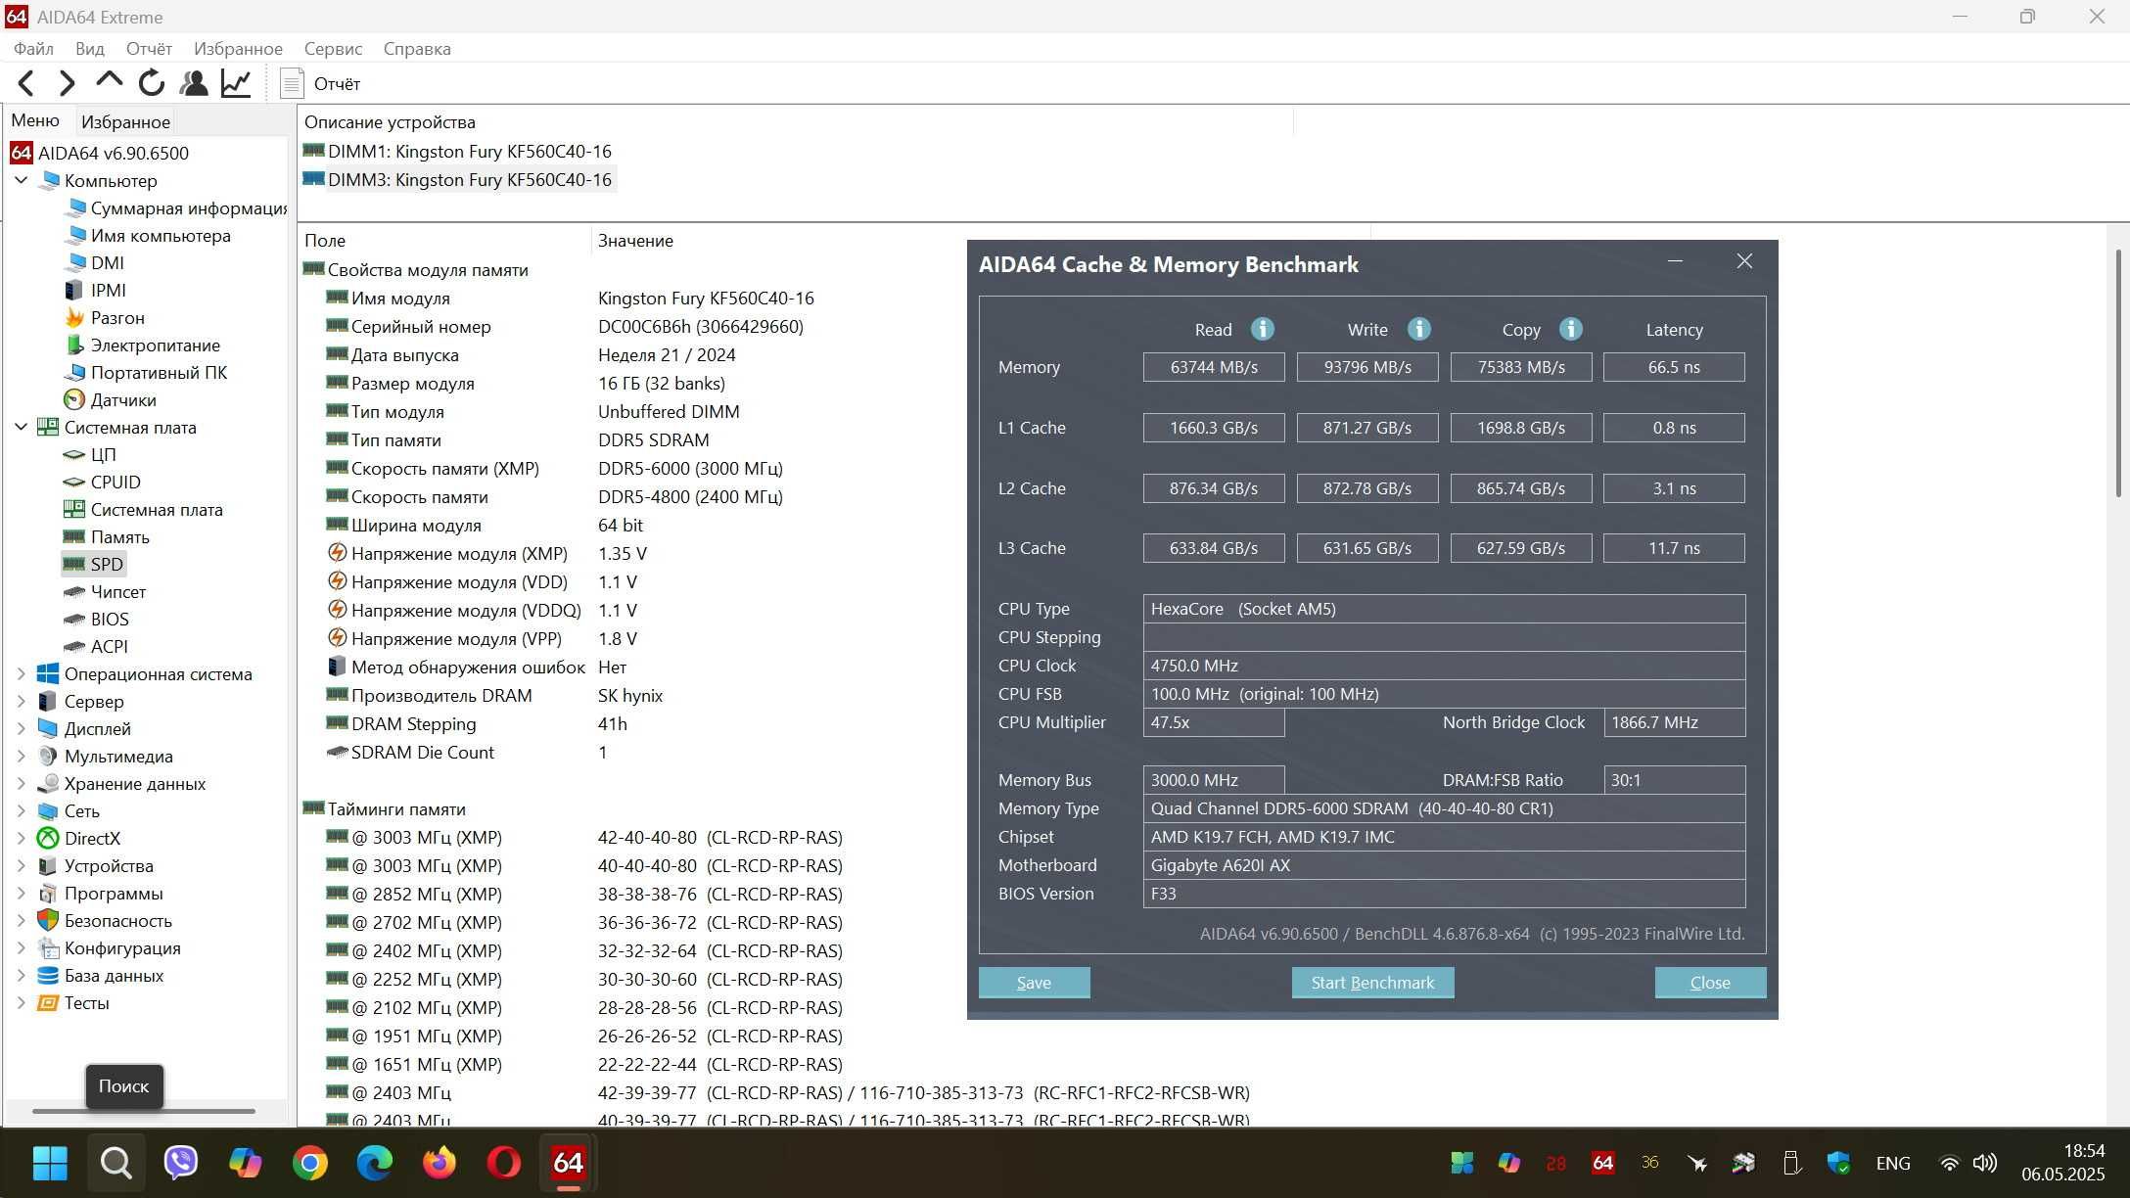Open Windows Start menu
The height and width of the screenshot is (1198, 2130).
point(50,1163)
